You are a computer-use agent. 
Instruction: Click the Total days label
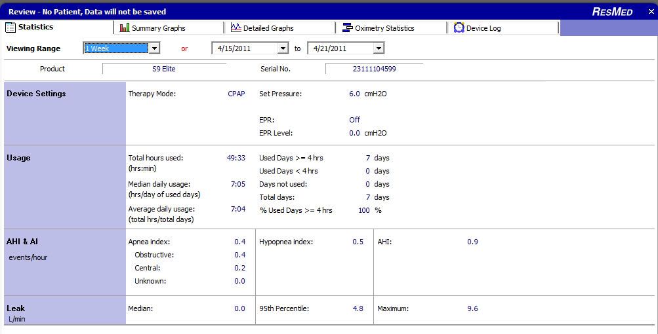click(x=277, y=197)
